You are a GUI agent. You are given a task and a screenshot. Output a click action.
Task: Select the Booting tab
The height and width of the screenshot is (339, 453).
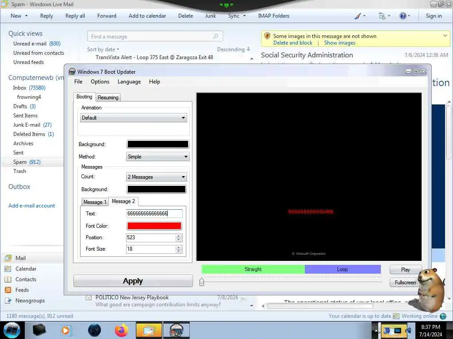click(84, 97)
